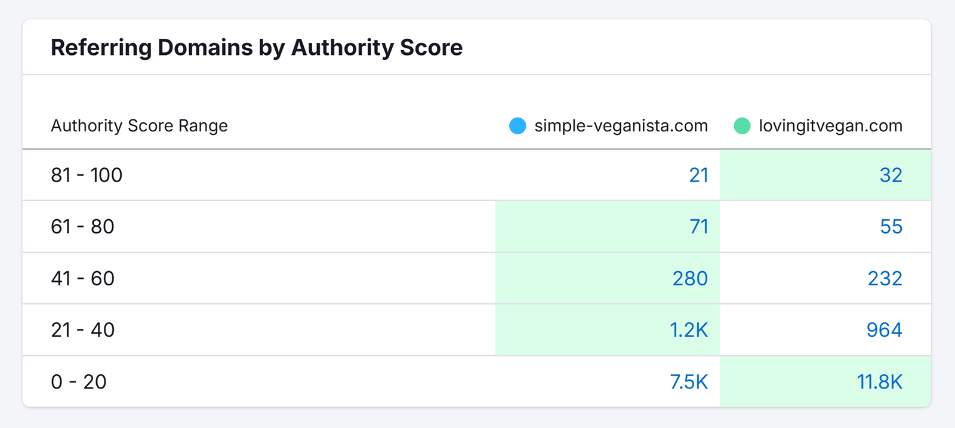
Task: Click the green dot beside lovingitvegan.com
Action: point(742,126)
